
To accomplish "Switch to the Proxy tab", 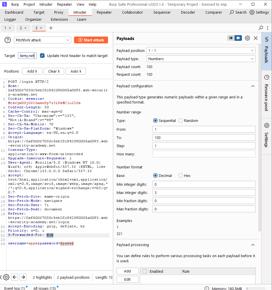I will coord(59,12).
